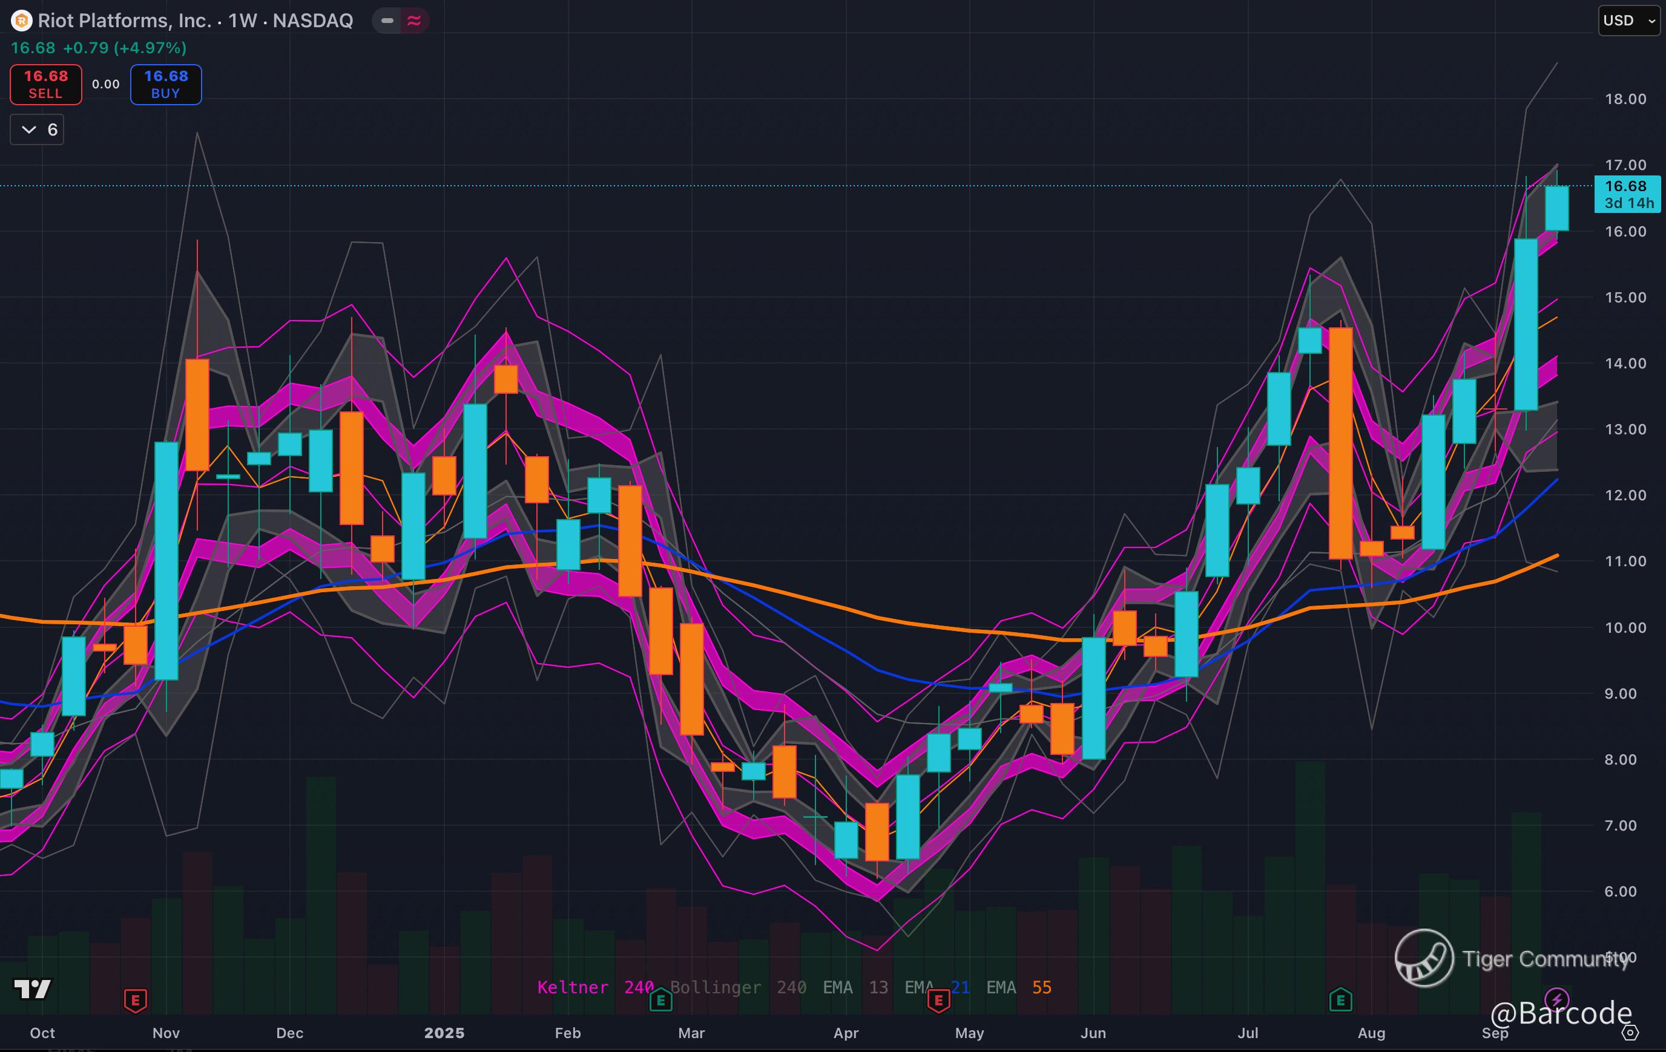Click the 16.68 BUY button
This screenshot has height=1052, width=1666.
coord(166,84)
